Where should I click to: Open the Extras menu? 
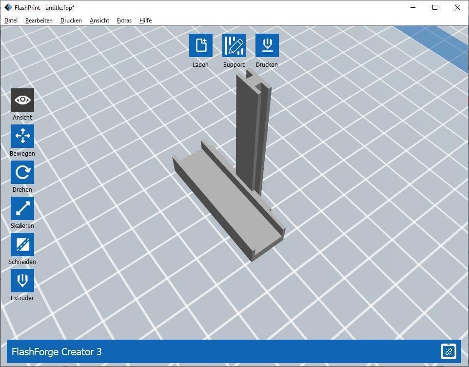(x=124, y=20)
